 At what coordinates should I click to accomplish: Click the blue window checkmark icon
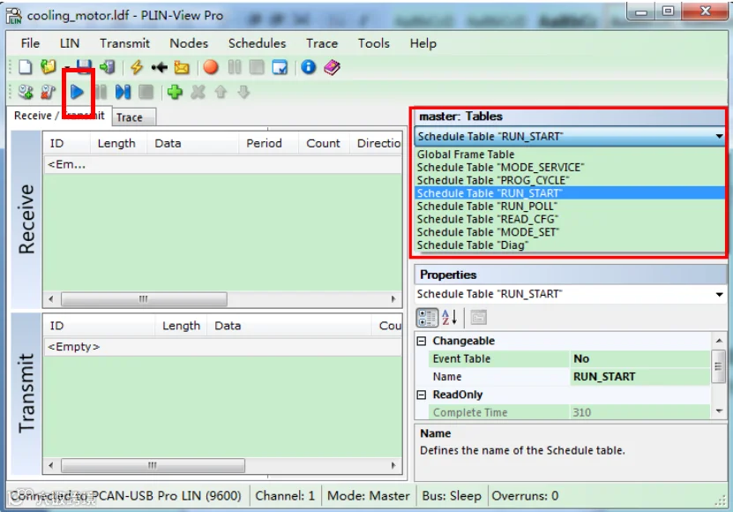point(280,67)
